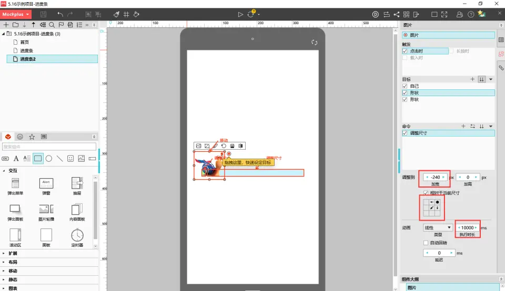This screenshot has height=291, width=505.
Task: Click the snail image on canvas
Action: tap(209, 166)
